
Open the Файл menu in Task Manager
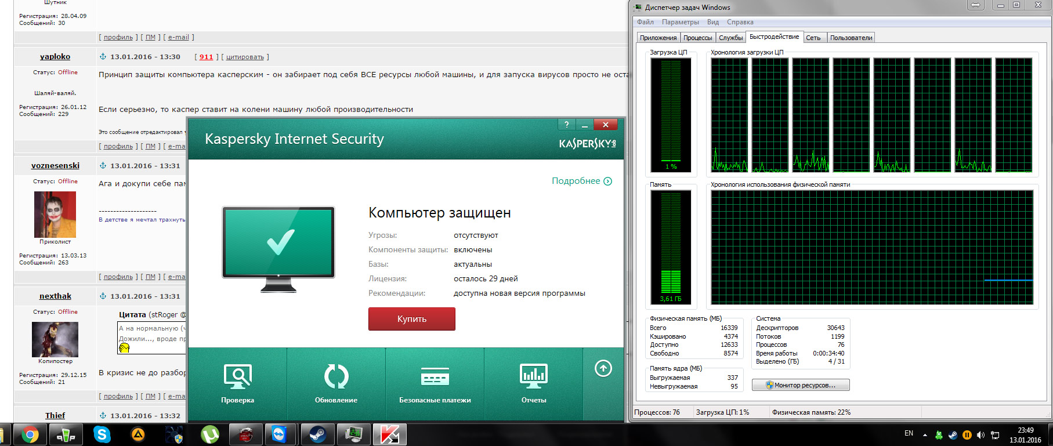pyautogui.click(x=645, y=22)
